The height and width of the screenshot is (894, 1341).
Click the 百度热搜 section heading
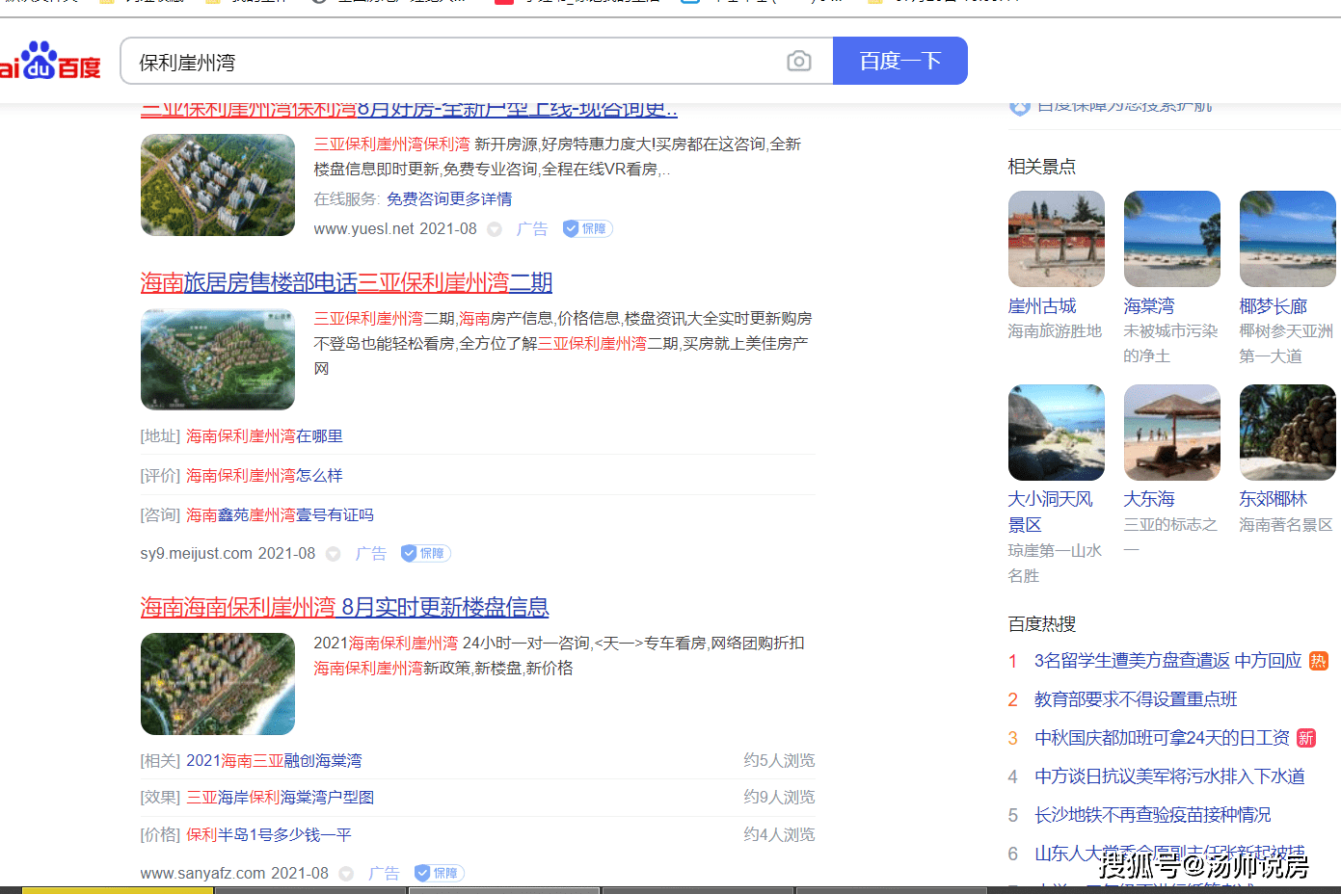(x=1042, y=624)
